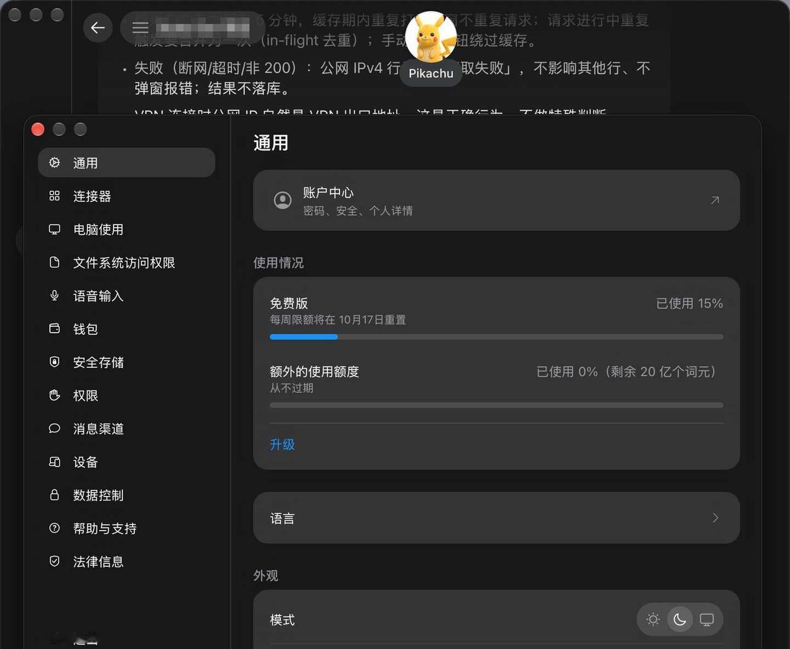Open the 消息渠道 settings section

[x=127, y=428]
